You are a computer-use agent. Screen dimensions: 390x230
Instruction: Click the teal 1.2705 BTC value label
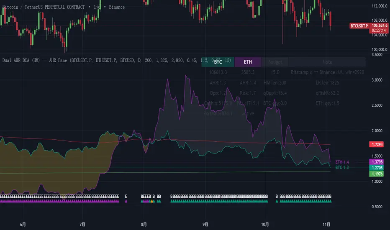click(x=376, y=168)
